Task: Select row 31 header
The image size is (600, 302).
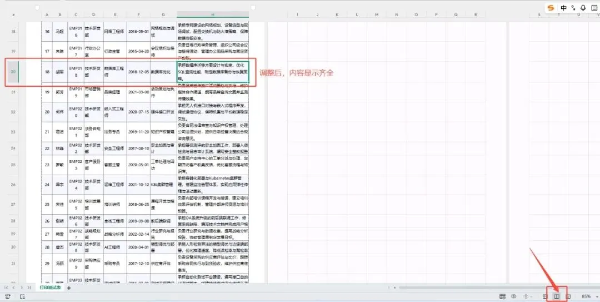Action: tap(13, 264)
